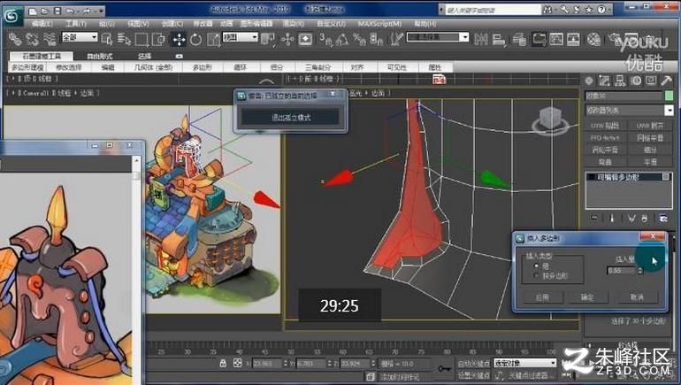Viewport: 681px width, 385px height.
Task: Click 退出孤立模式 exit isolation button
Action: tap(291, 118)
